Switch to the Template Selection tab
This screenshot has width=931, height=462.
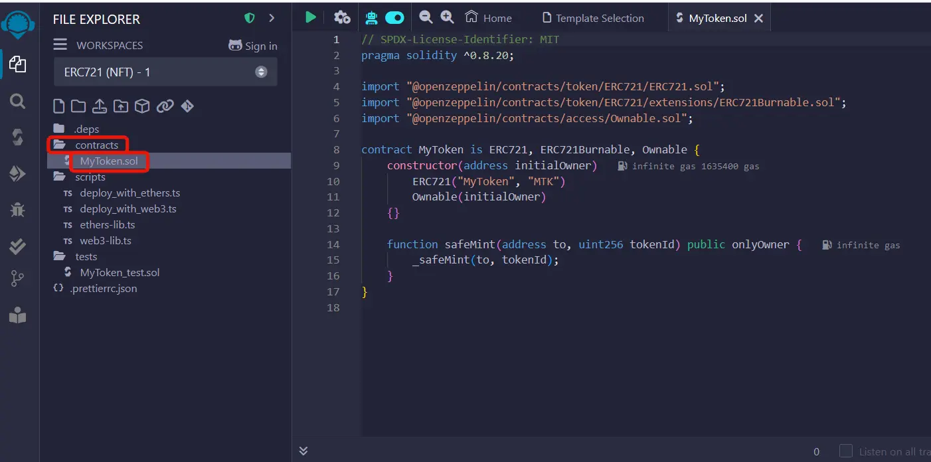coord(593,18)
